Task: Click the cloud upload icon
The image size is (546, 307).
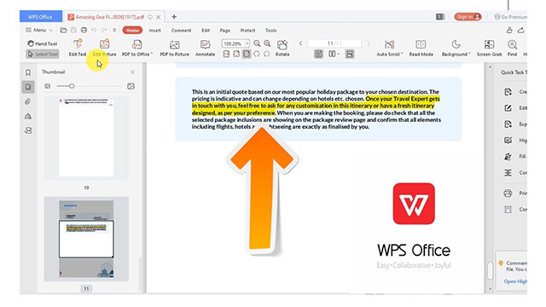Action: (521, 31)
